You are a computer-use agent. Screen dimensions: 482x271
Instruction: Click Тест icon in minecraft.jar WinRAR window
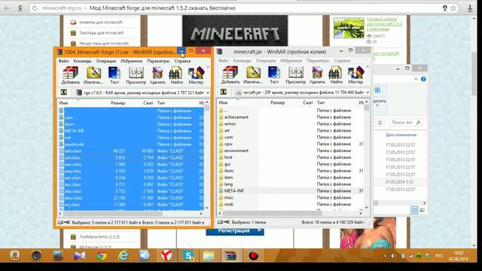(274, 75)
